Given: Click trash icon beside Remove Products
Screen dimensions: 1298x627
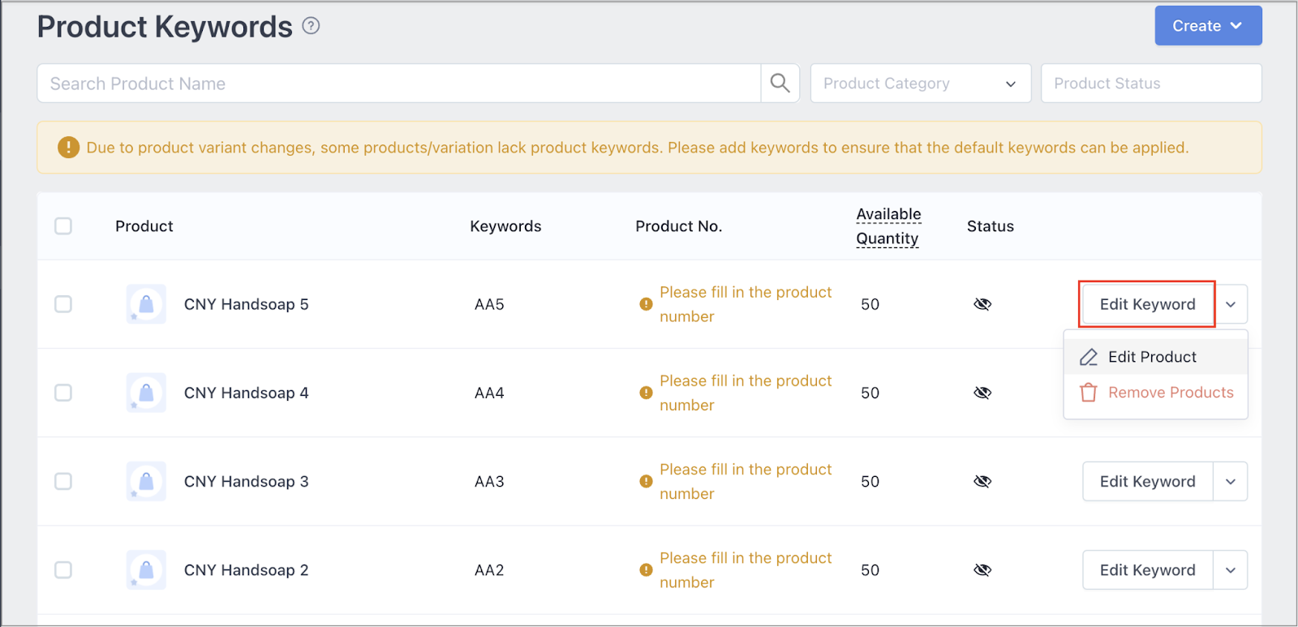Looking at the screenshot, I should [1089, 393].
